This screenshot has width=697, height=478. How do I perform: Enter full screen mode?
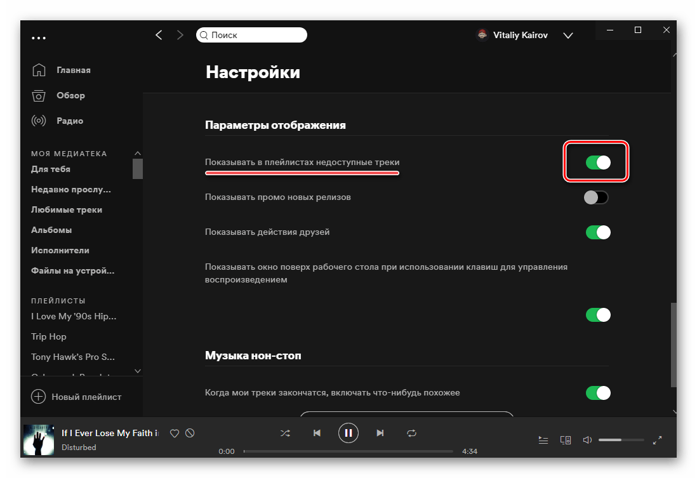(x=658, y=439)
